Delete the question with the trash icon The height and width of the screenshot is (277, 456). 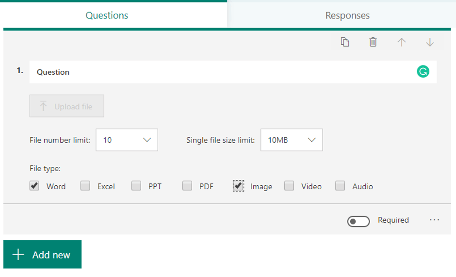(373, 42)
